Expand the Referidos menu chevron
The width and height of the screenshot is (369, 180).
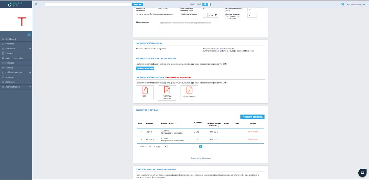point(30,82)
